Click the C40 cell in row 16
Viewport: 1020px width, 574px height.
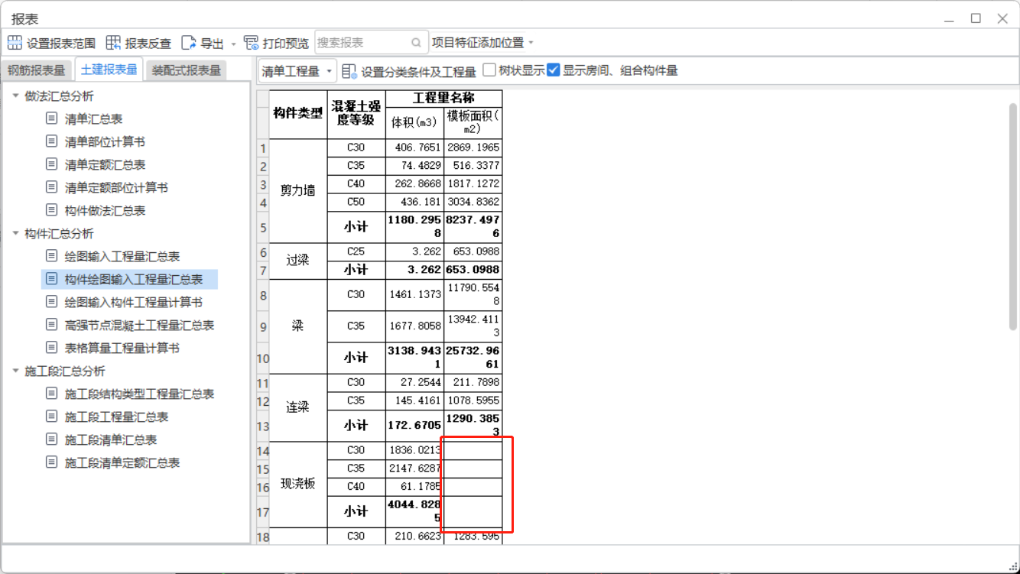(356, 487)
